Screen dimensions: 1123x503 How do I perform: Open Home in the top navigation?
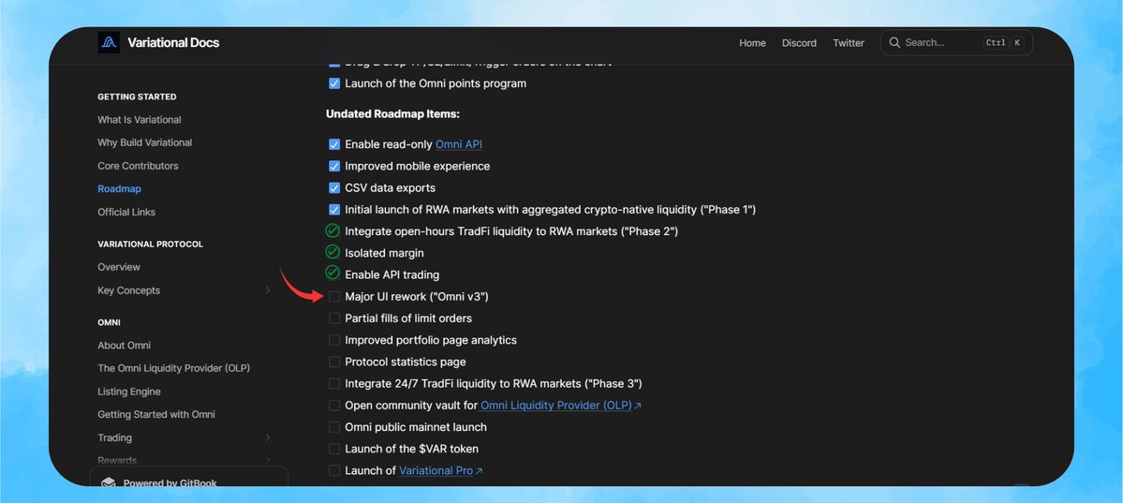point(752,43)
